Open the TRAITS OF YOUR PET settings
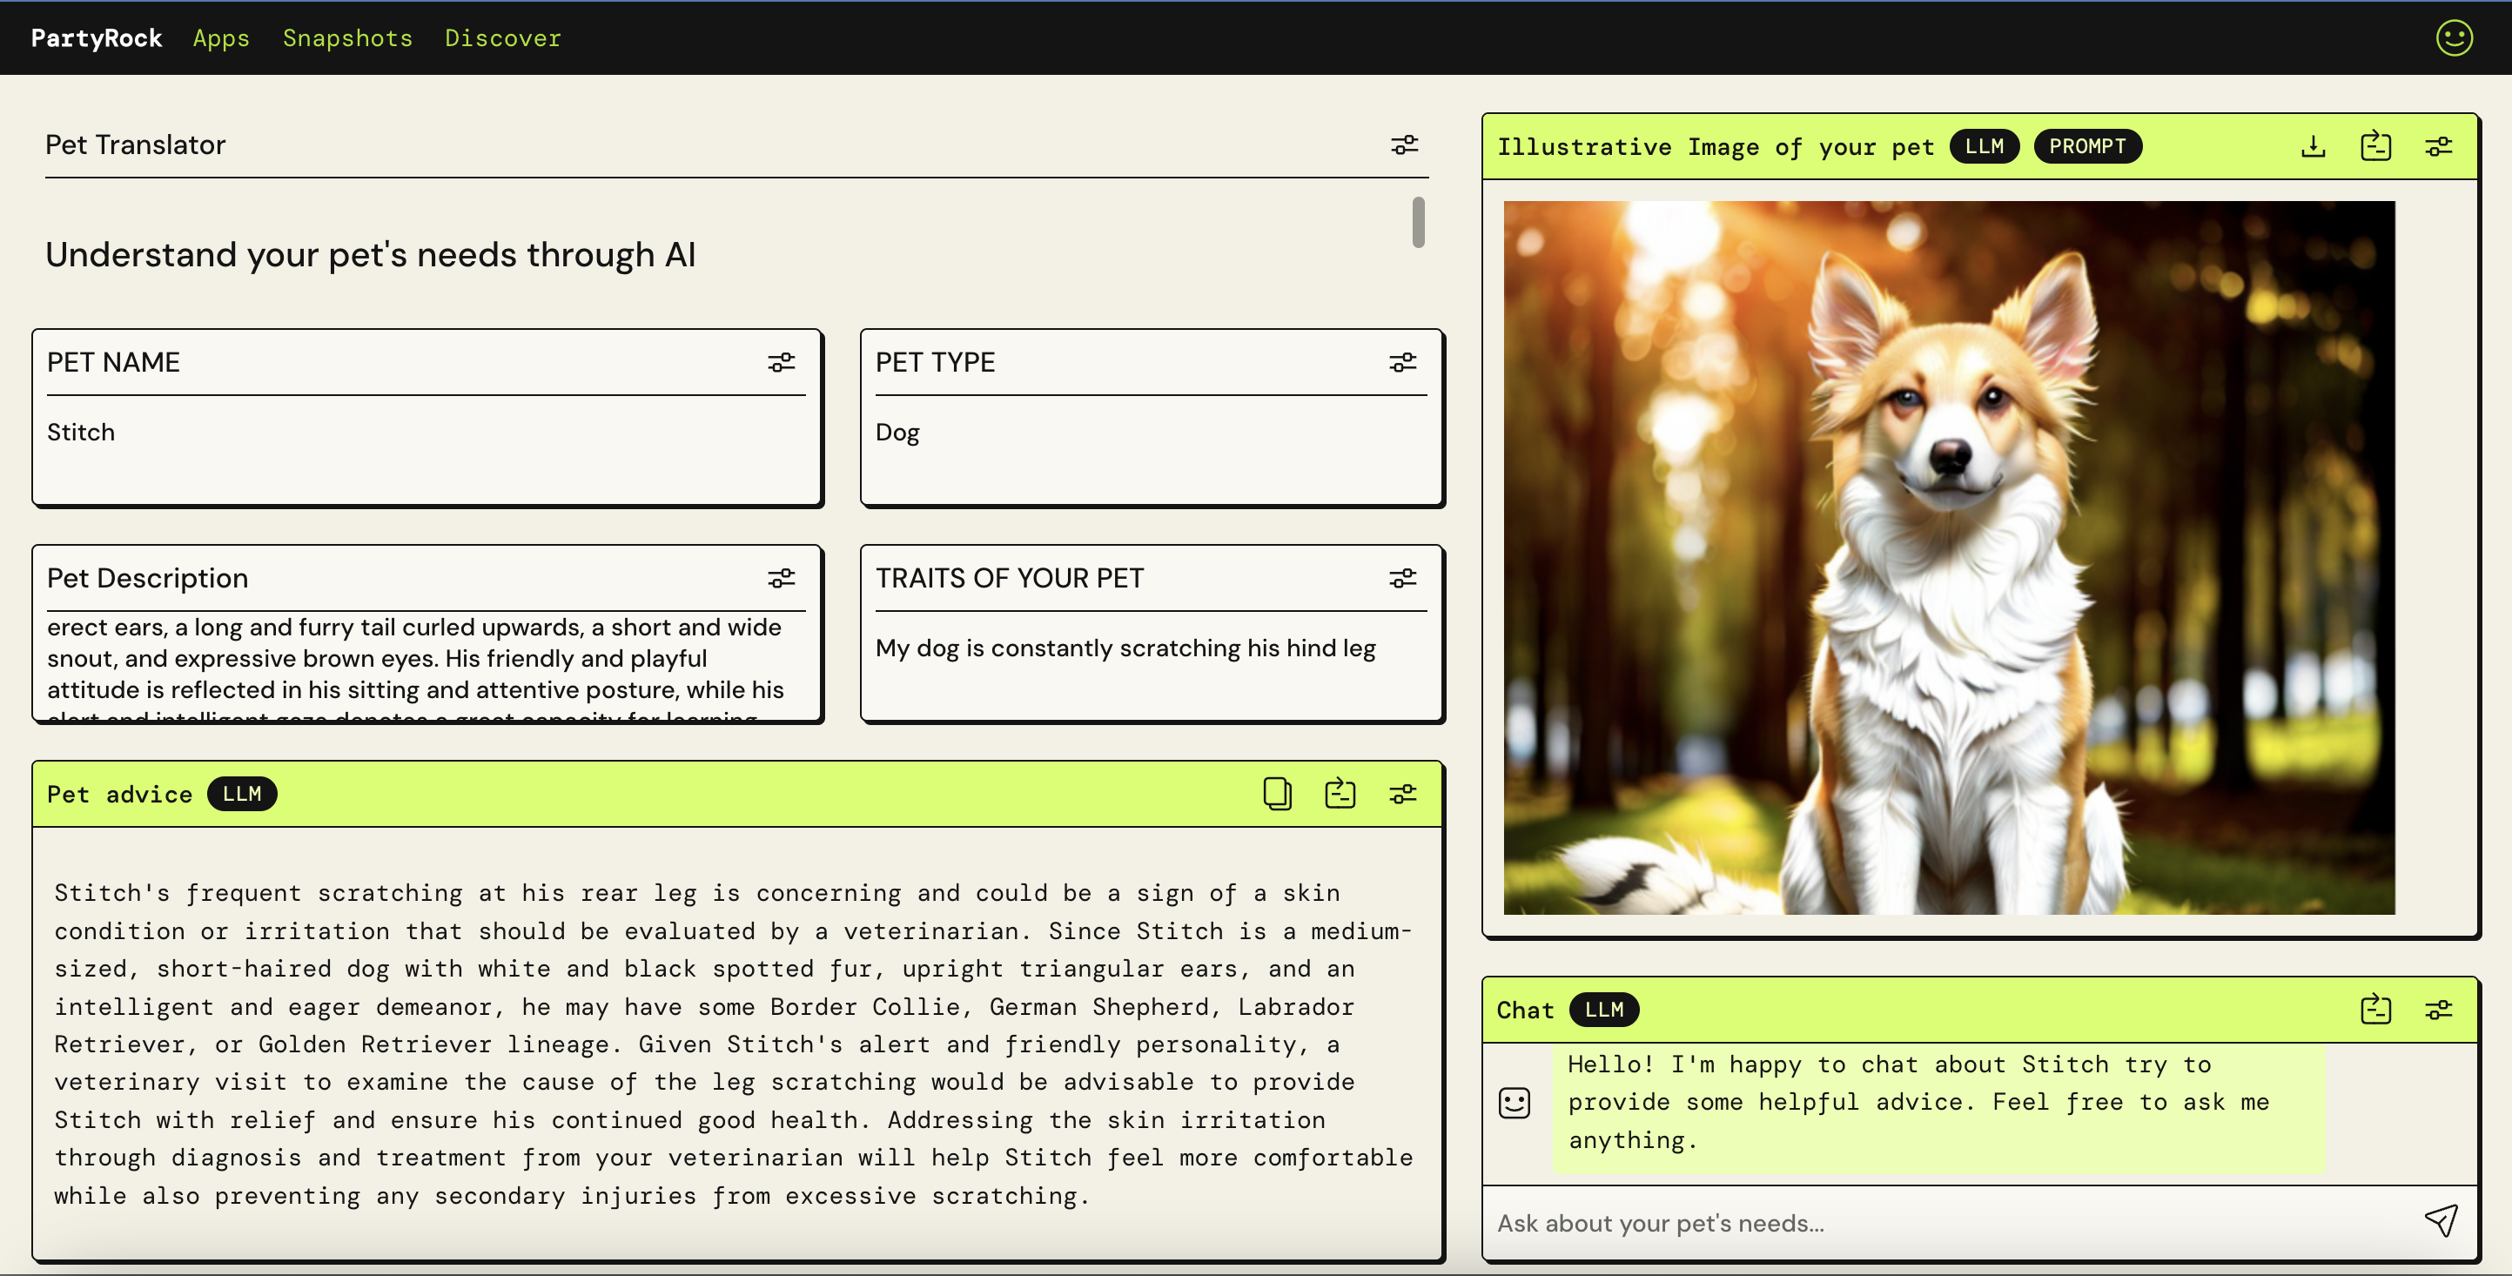The width and height of the screenshot is (2512, 1276). point(1402,578)
